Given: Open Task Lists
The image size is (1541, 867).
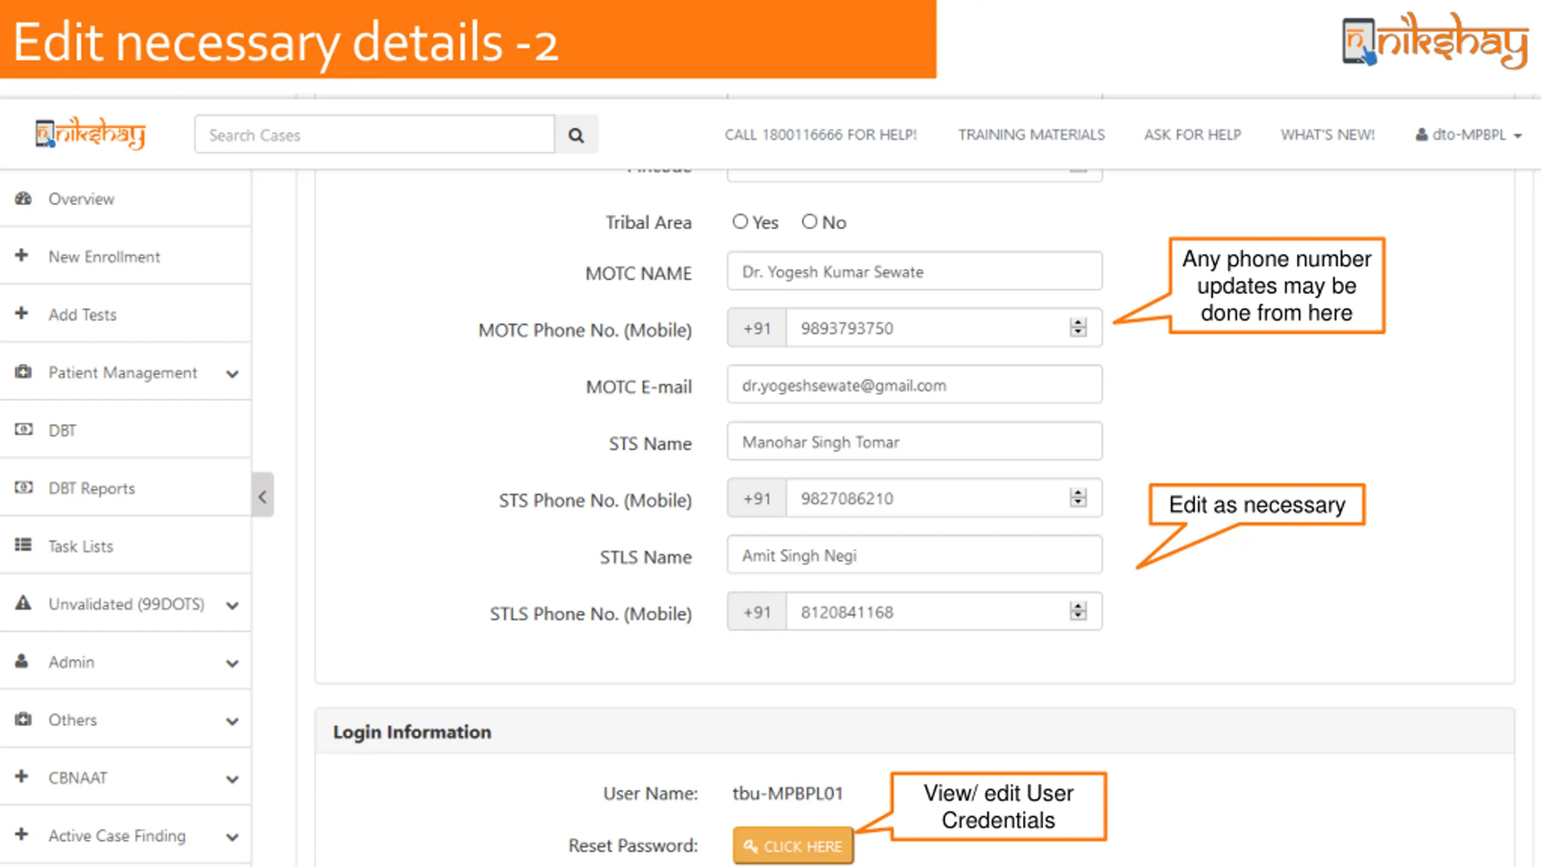Looking at the screenshot, I should tap(125, 546).
